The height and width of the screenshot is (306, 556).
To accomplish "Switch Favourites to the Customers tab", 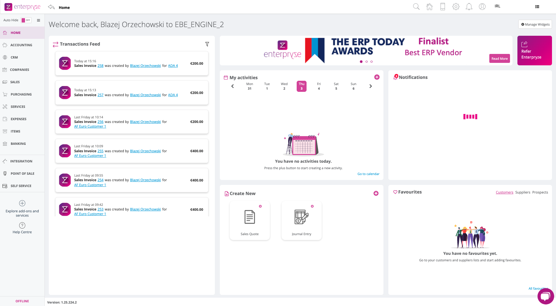I will click(x=504, y=192).
